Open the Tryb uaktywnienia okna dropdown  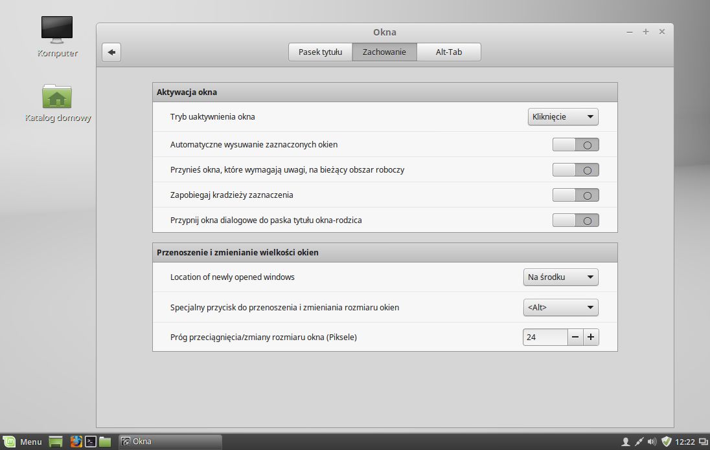[x=563, y=116]
